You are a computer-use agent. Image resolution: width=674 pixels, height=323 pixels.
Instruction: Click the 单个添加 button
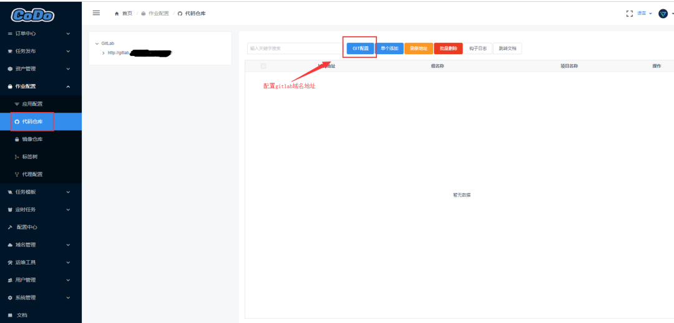click(389, 49)
